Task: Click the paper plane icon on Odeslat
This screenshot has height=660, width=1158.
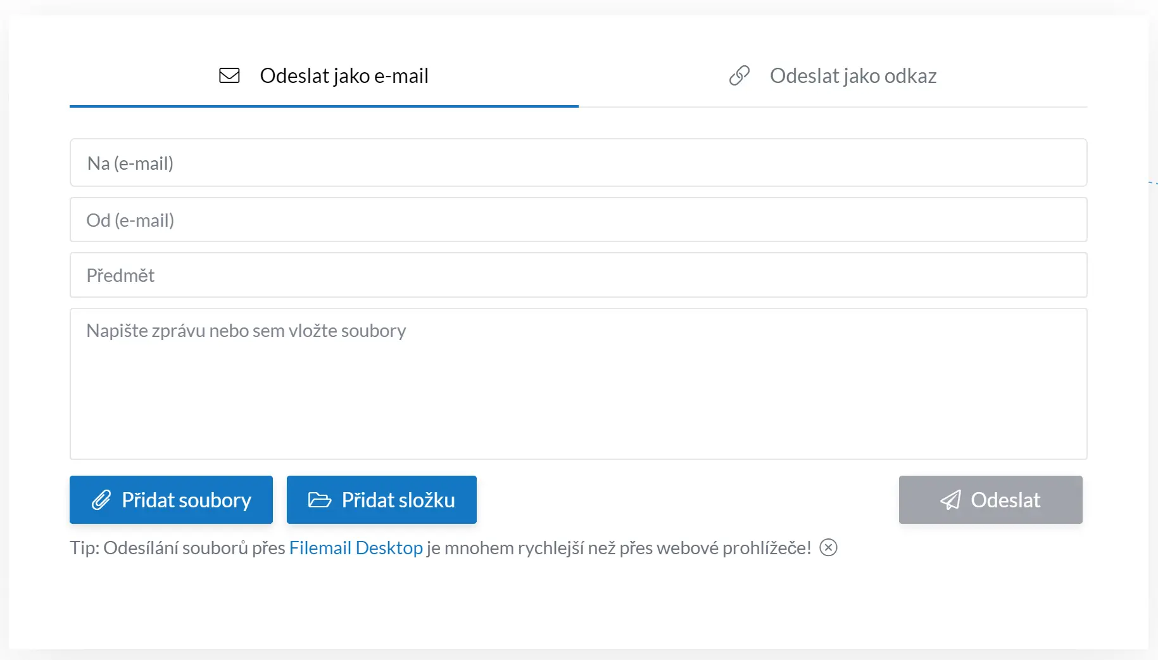Action: coord(950,500)
